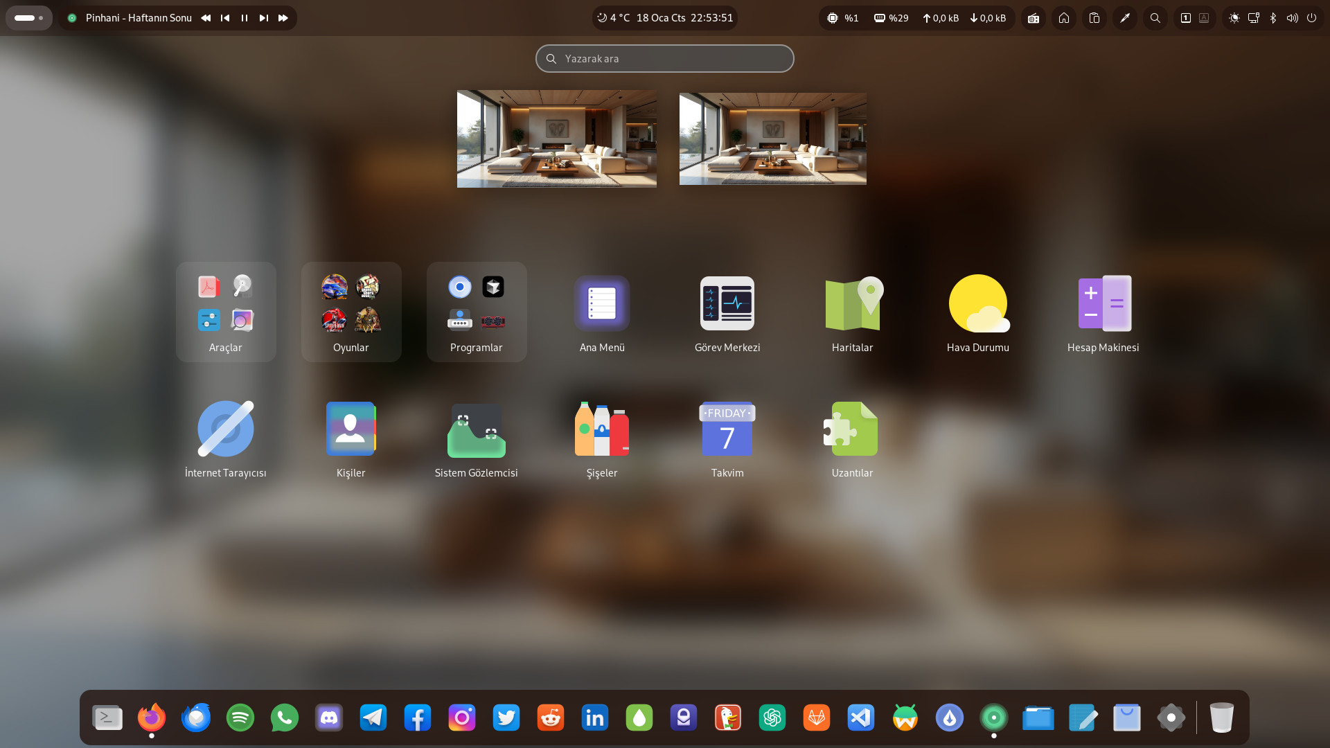Open Instagram from the dock
This screenshot has height=748, width=1330.
pyautogui.click(x=462, y=718)
